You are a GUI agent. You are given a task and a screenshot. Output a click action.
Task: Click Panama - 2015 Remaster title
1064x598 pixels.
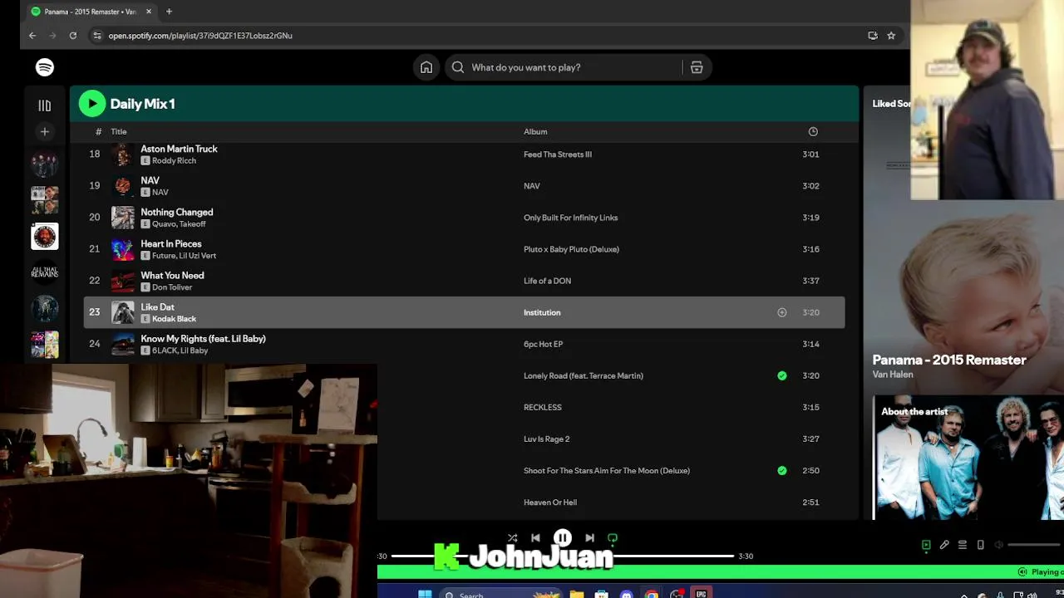point(948,360)
